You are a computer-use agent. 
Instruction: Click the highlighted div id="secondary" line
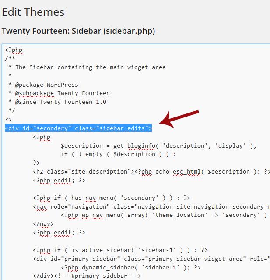[78, 128]
